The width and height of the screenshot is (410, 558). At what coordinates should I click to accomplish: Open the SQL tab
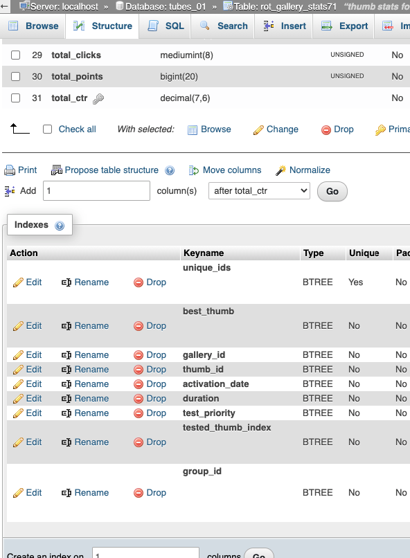coord(166,26)
